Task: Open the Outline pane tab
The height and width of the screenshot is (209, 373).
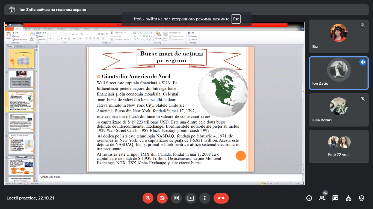Action: click(19, 46)
